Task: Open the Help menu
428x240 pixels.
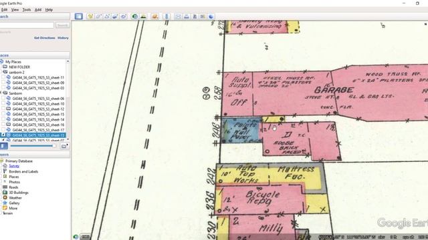Action: click(x=49, y=9)
